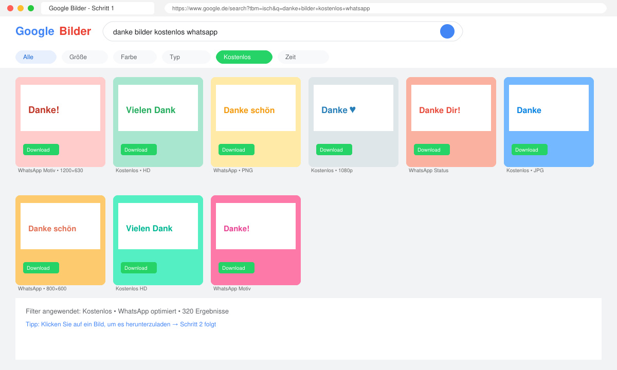The width and height of the screenshot is (617, 370).
Task: Switch to the 'Google Bilder - Schritt 1' tab
Action: point(98,8)
